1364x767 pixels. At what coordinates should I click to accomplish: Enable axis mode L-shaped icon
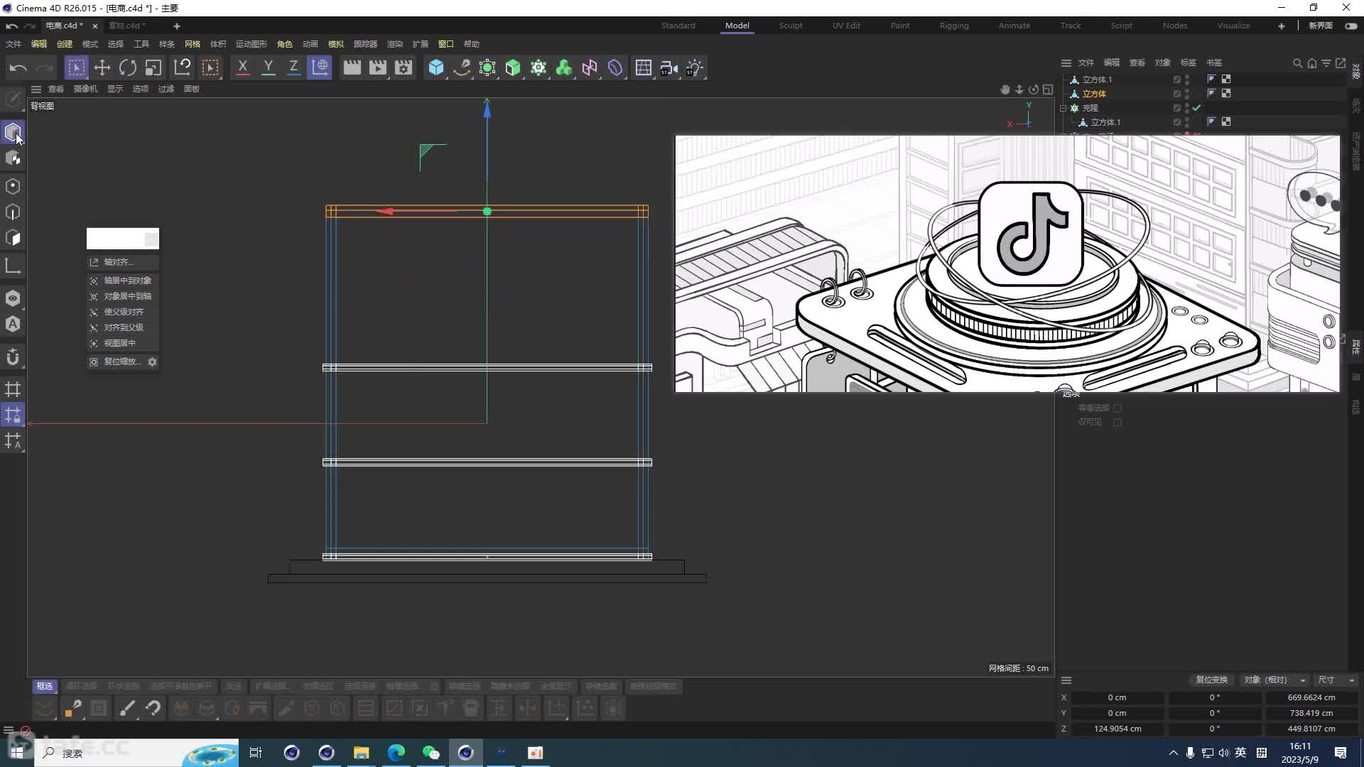(x=13, y=266)
